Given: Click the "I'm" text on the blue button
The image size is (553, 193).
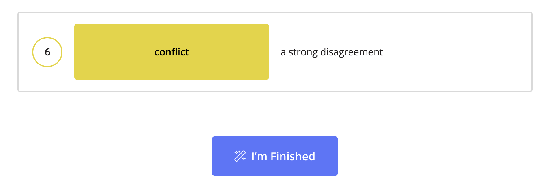Looking at the screenshot, I should click(259, 156).
